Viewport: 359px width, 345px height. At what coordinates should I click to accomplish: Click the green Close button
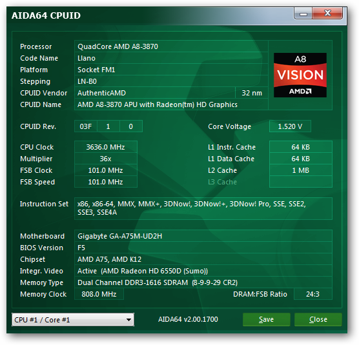click(318, 319)
